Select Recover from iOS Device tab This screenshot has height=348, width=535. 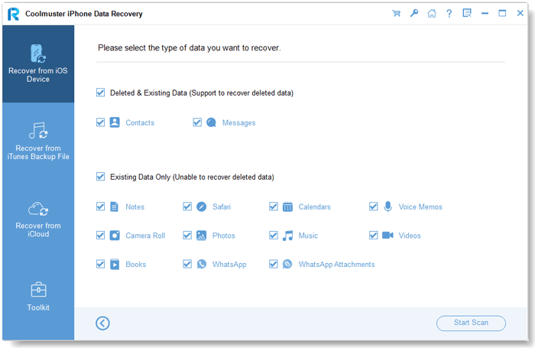[x=38, y=63]
